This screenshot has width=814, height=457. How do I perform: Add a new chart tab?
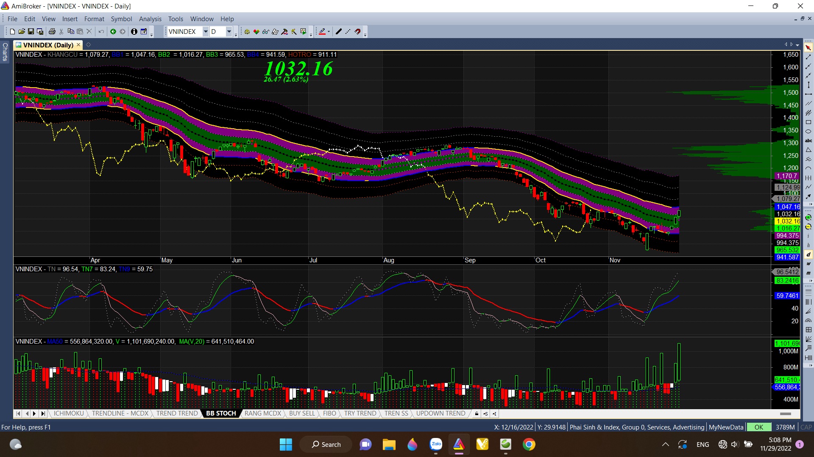88,44
